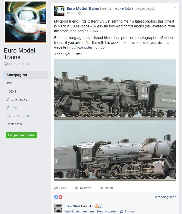
Task: Expand the post options chevron
Action: (x=175, y=8)
